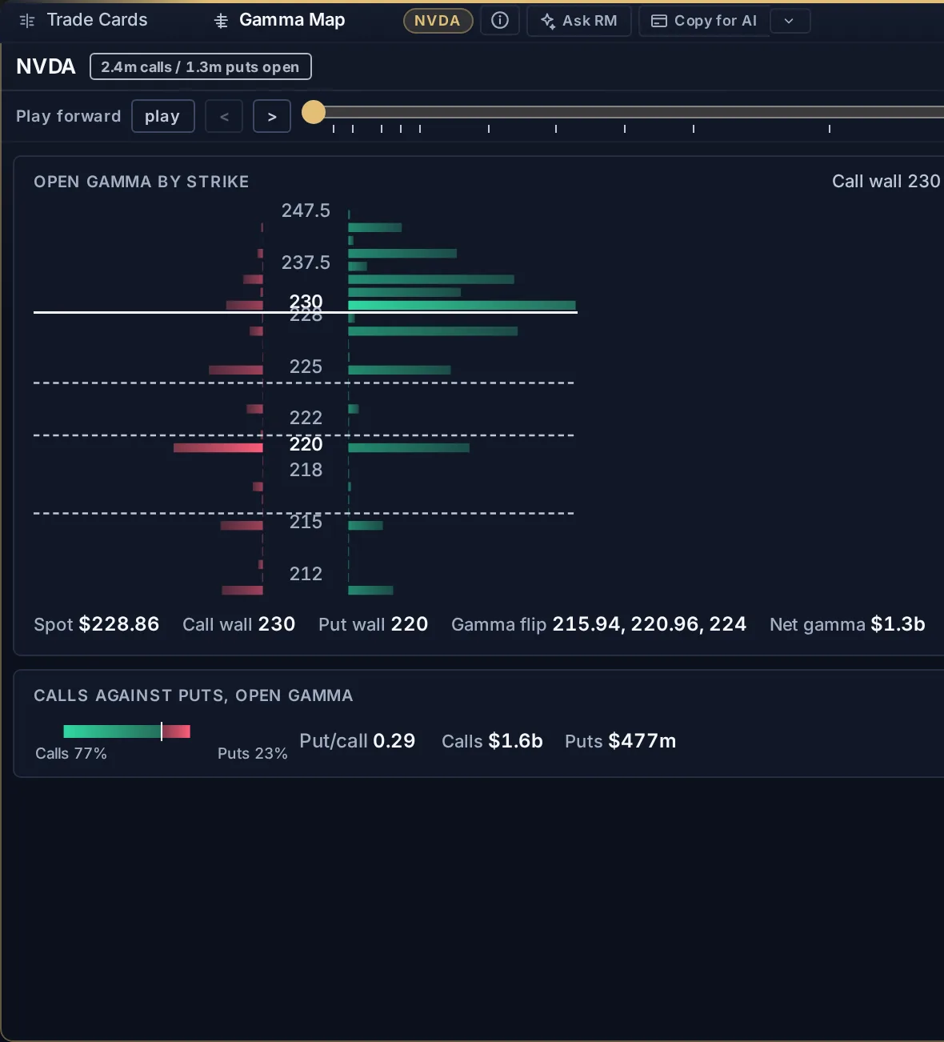Click the 212 strike label
The image size is (944, 1042).
click(x=306, y=574)
